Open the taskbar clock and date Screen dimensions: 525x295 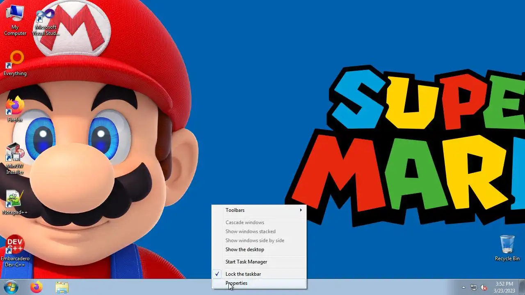click(x=504, y=287)
